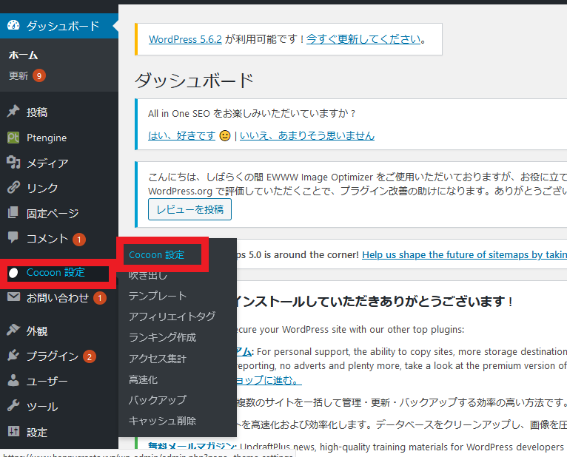Click the comments count badge

point(79,239)
